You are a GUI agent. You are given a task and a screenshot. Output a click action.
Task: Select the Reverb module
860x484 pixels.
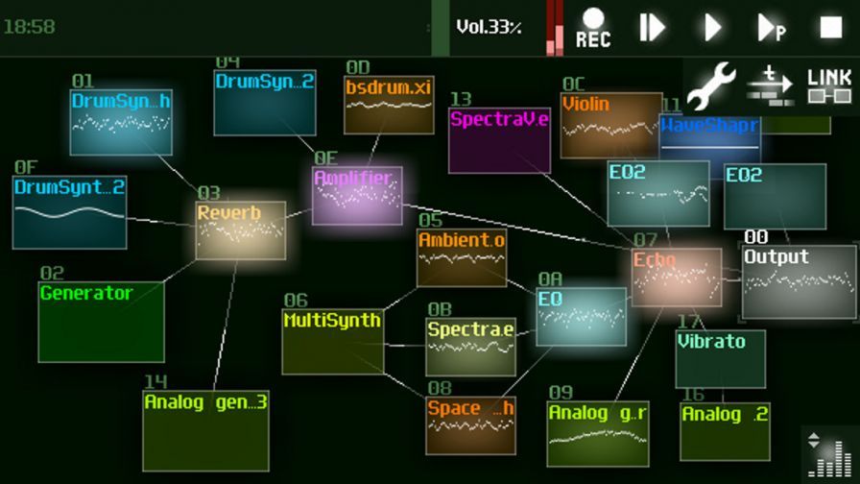pyautogui.click(x=241, y=230)
